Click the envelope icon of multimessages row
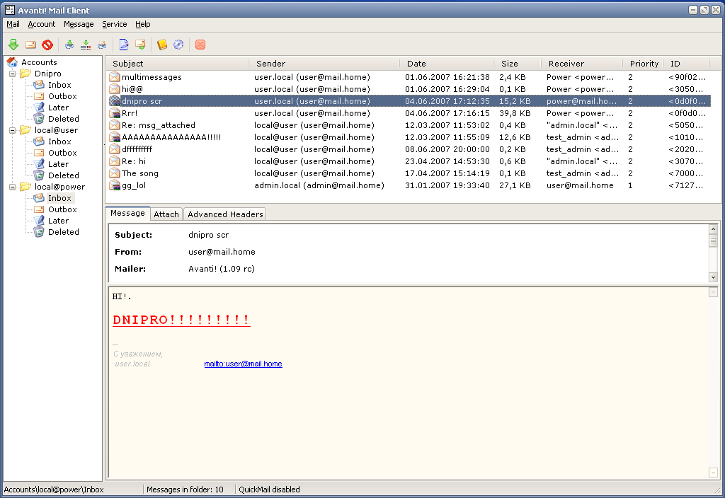This screenshot has height=498, width=725. [x=114, y=77]
